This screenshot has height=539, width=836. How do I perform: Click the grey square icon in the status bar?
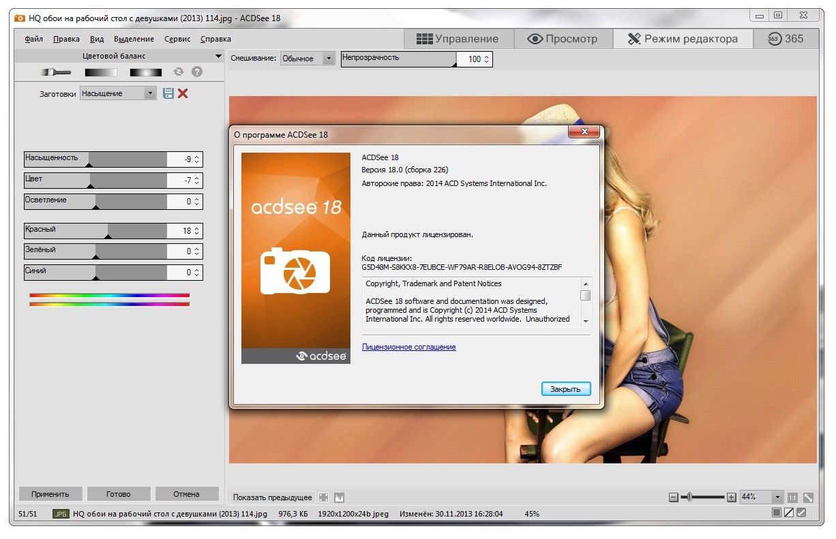(777, 512)
